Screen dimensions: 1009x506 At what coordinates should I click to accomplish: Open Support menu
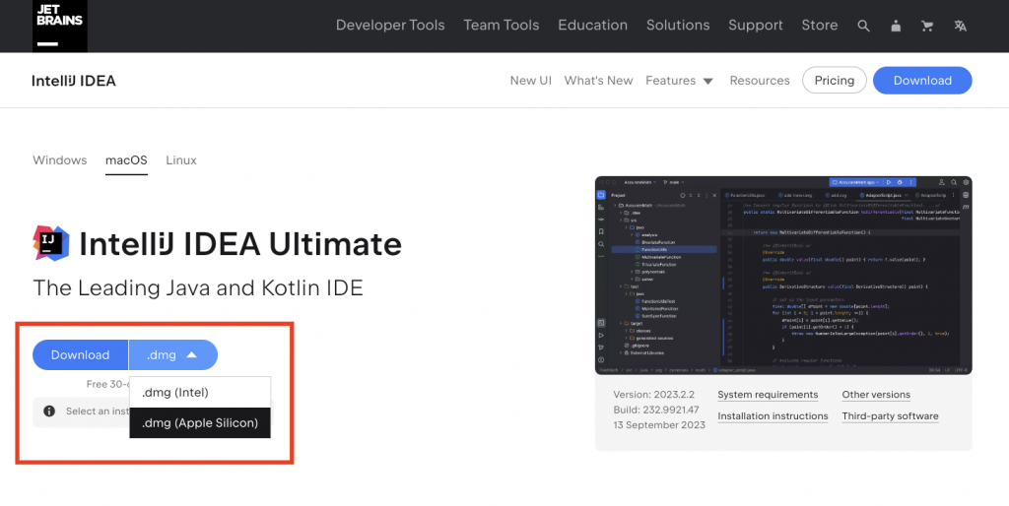click(756, 25)
